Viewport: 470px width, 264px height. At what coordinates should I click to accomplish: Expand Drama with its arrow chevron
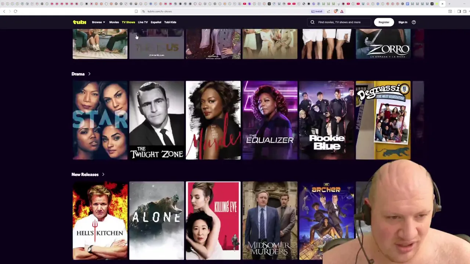coord(89,74)
